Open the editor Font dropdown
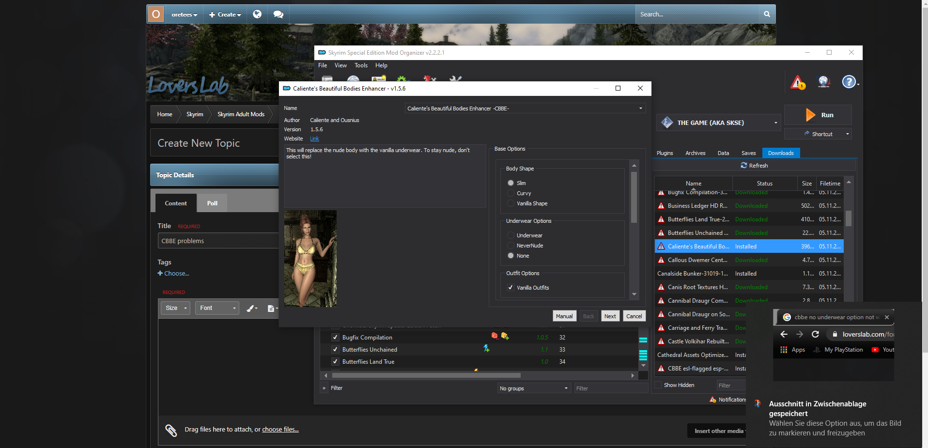Screen dimensions: 928x448 click(217, 308)
